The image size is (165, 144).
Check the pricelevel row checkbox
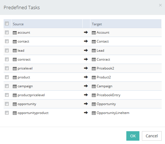click(x=7, y=68)
